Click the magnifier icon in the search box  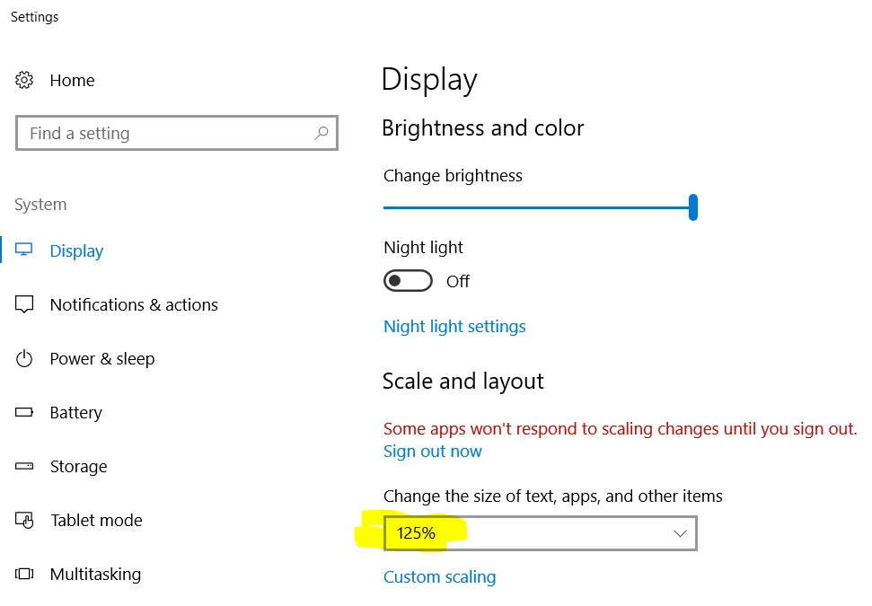point(321,133)
